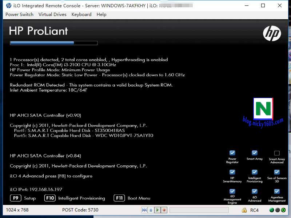The image size is (291, 218).
Task: Close the iLO Remote Console window
Action: point(280,5)
